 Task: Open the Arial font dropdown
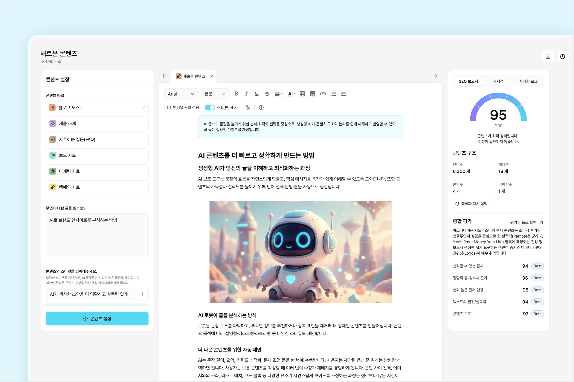(181, 94)
